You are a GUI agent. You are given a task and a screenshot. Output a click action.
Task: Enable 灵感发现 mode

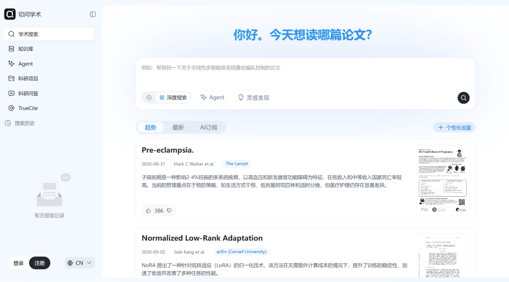tap(253, 97)
